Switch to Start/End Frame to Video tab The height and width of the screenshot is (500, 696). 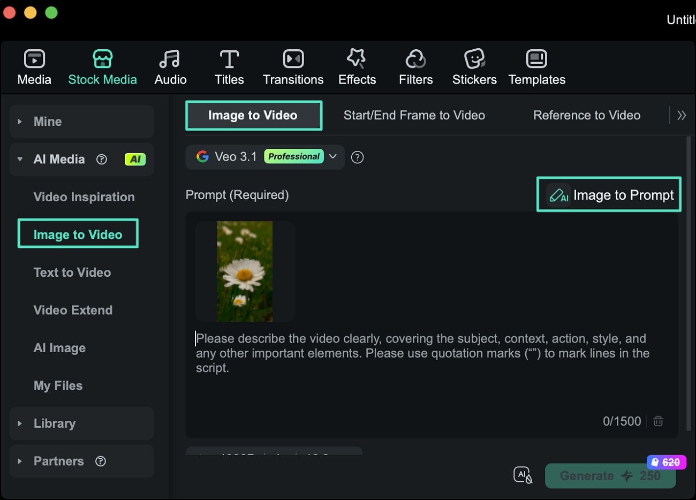coord(414,115)
